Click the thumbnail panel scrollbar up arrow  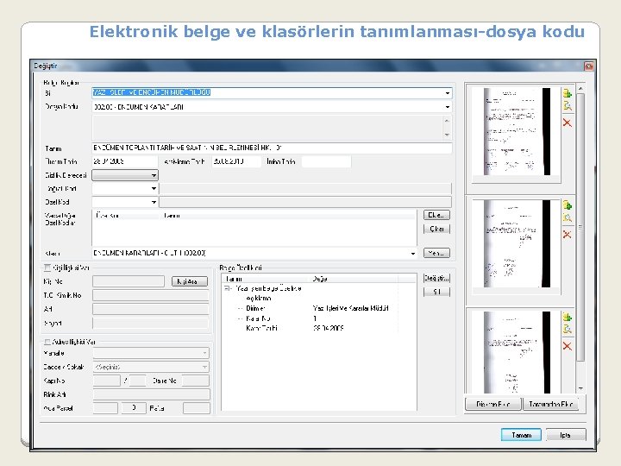coord(580,88)
